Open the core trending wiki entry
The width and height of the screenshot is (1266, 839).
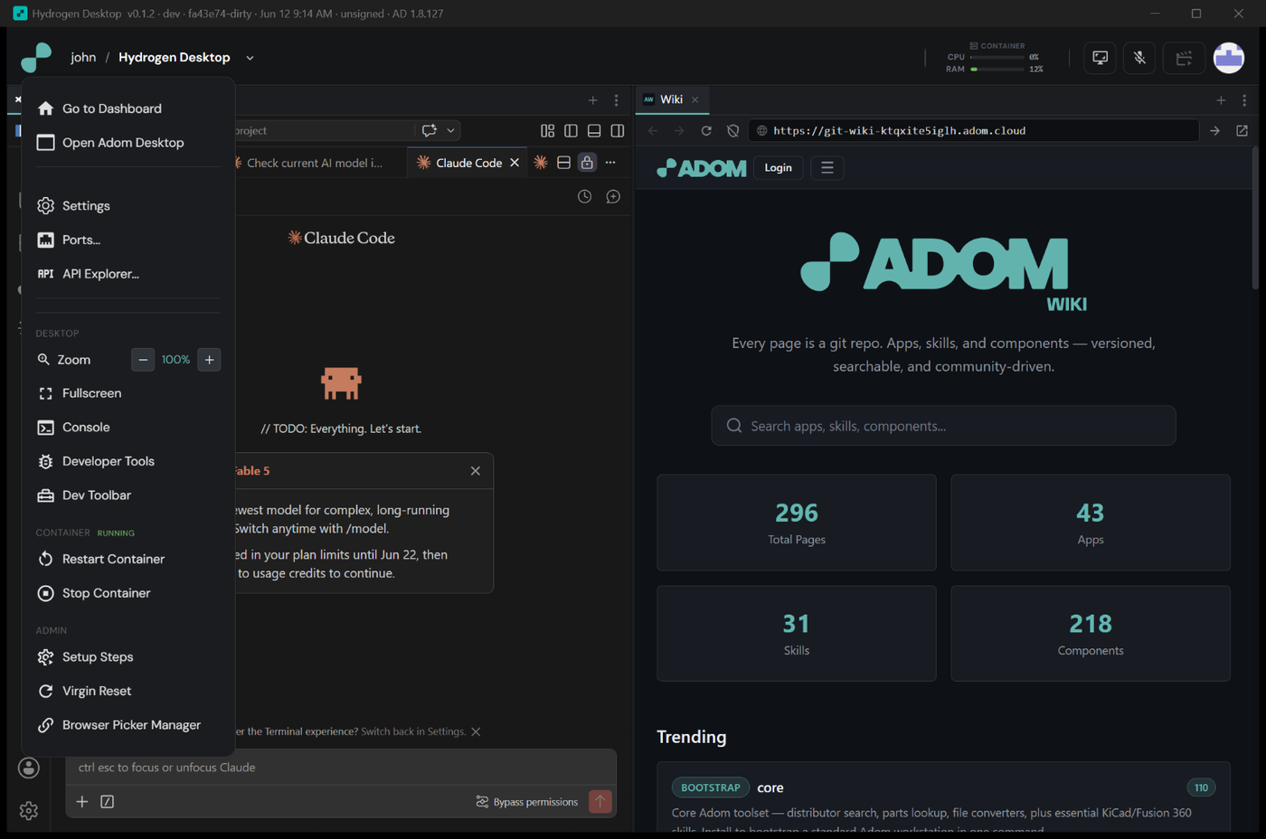point(770,787)
